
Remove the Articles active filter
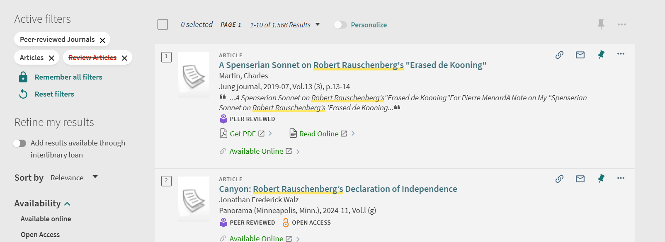tap(51, 58)
